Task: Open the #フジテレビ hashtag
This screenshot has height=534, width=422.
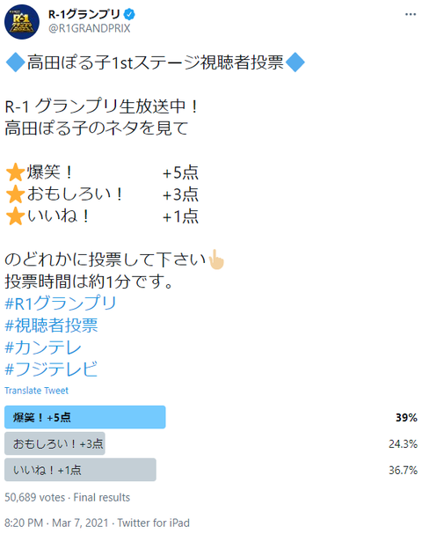Action: pos(51,369)
